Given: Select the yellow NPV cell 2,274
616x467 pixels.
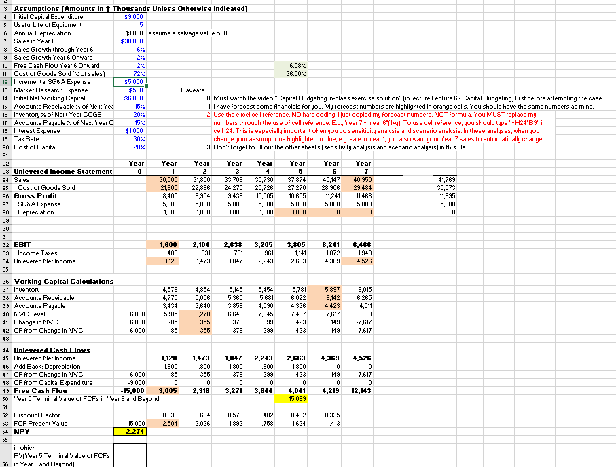Looking at the screenshot, I should (130, 432).
